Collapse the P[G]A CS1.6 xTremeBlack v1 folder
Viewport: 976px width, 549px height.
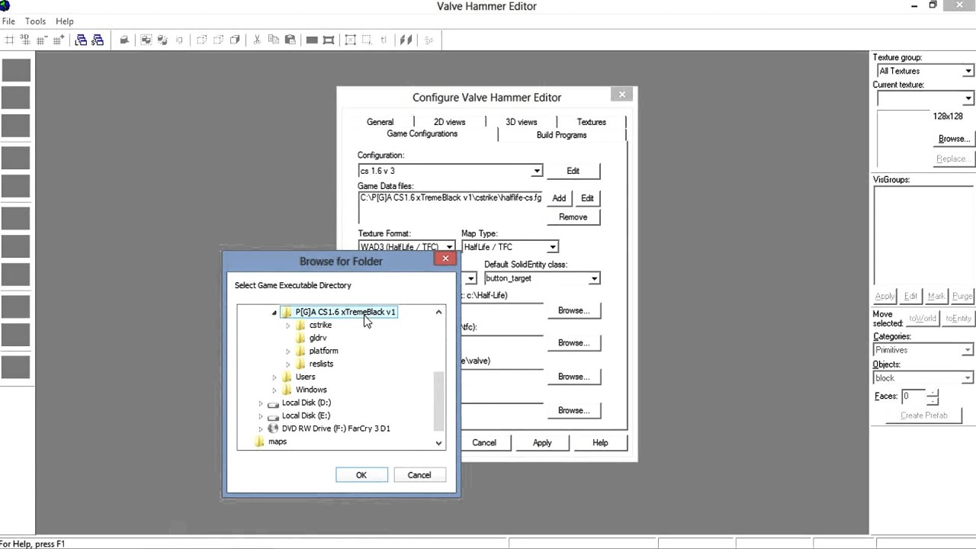coord(274,313)
